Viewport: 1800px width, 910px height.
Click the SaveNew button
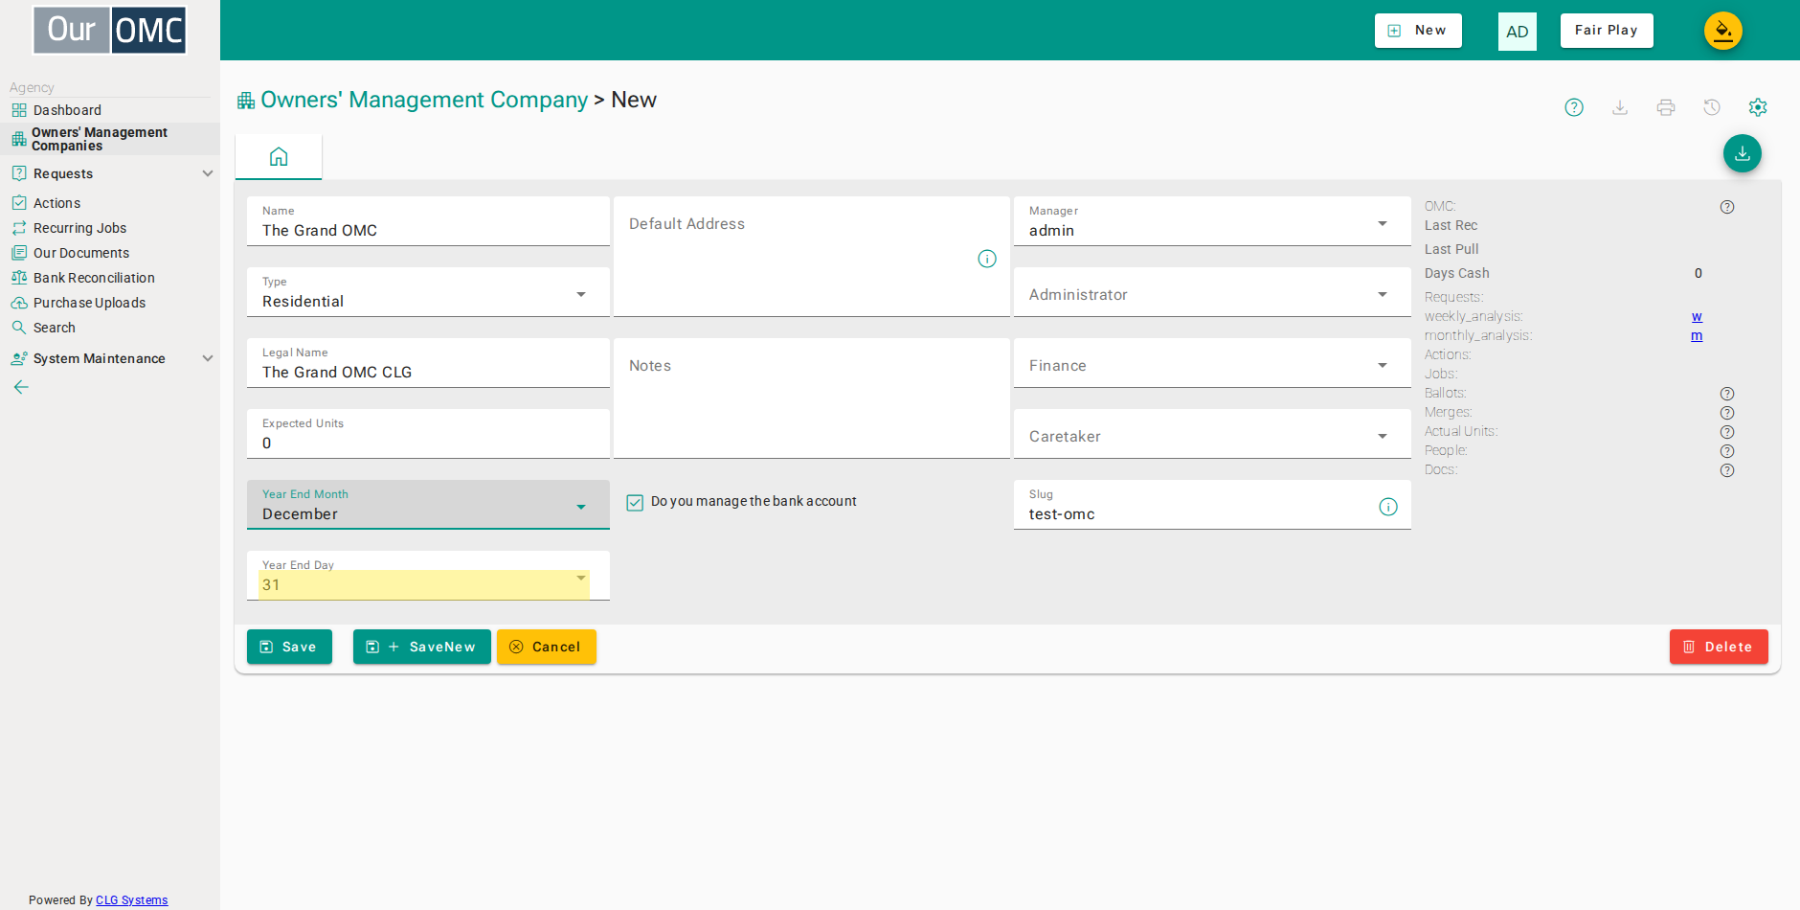422,647
